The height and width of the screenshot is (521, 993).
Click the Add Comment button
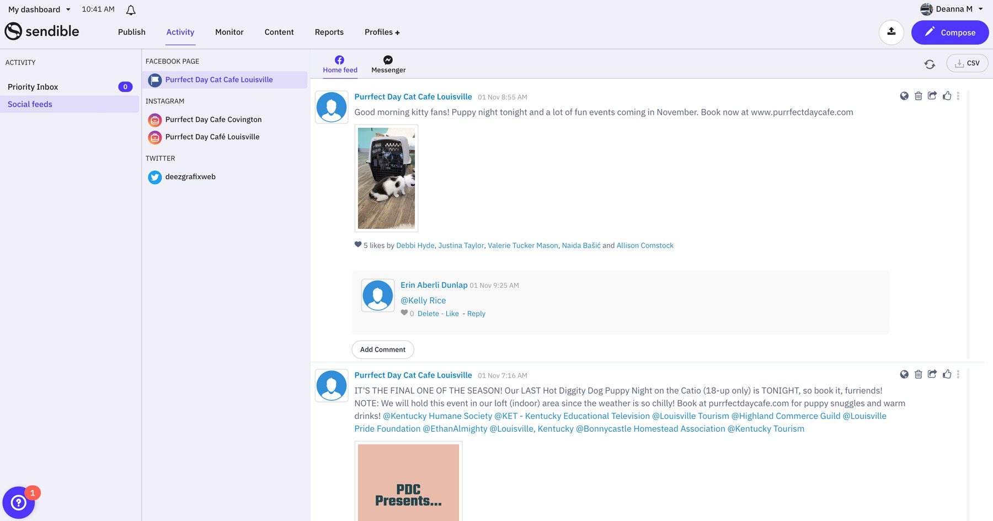point(382,350)
